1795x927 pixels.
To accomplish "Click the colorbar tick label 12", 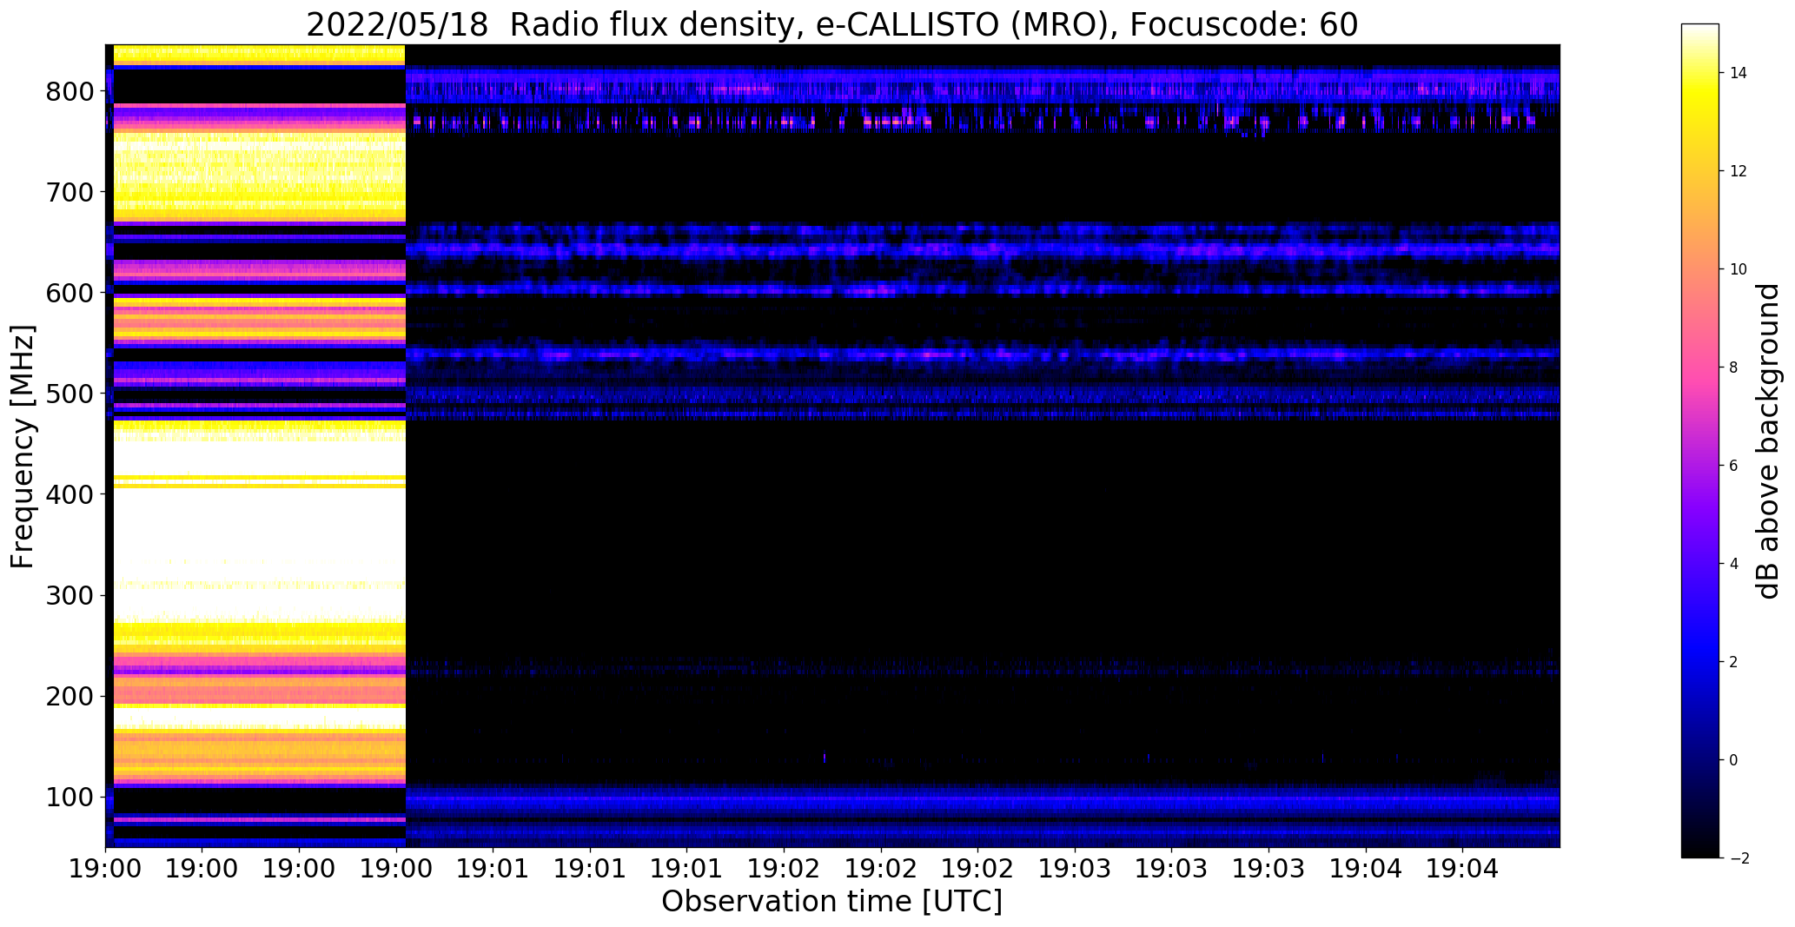I will pyautogui.click(x=1739, y=171).
